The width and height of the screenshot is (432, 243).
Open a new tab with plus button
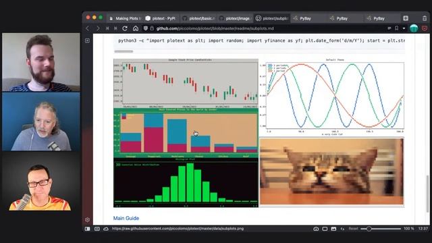point(406,18)
